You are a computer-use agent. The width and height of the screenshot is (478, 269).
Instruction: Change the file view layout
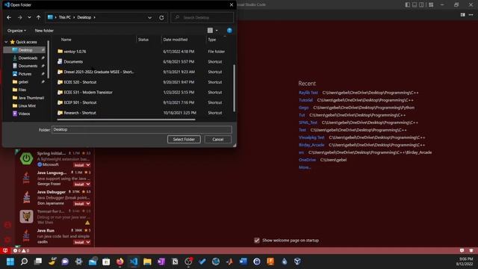pyautogui.click(x=210, y=30)
